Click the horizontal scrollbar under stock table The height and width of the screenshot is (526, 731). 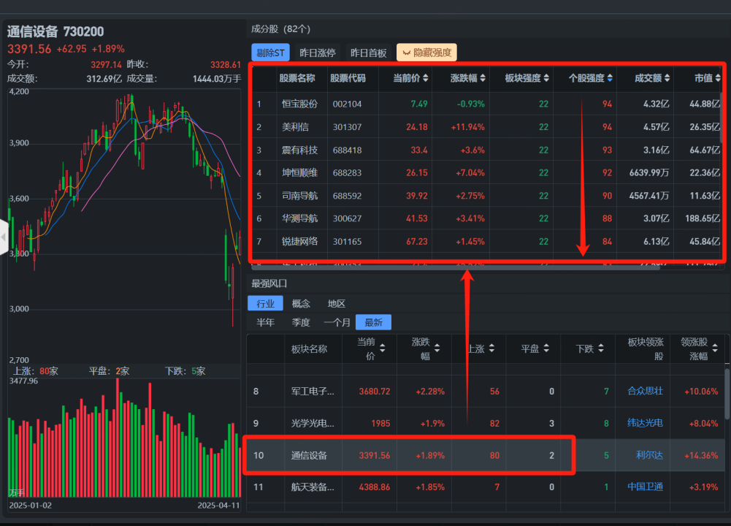456,267
